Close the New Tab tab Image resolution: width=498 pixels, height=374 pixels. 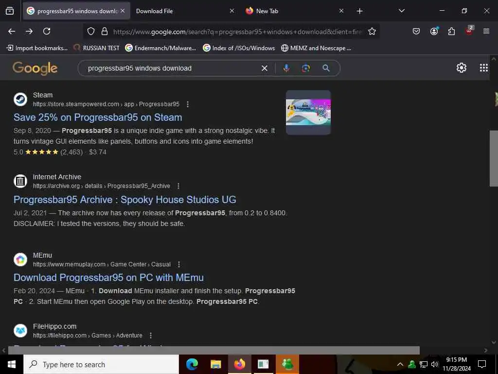[x=341, y=11]
